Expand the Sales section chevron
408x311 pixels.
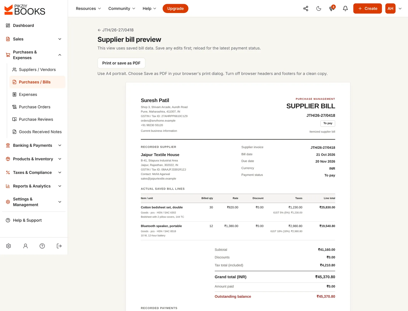[60, 39]
